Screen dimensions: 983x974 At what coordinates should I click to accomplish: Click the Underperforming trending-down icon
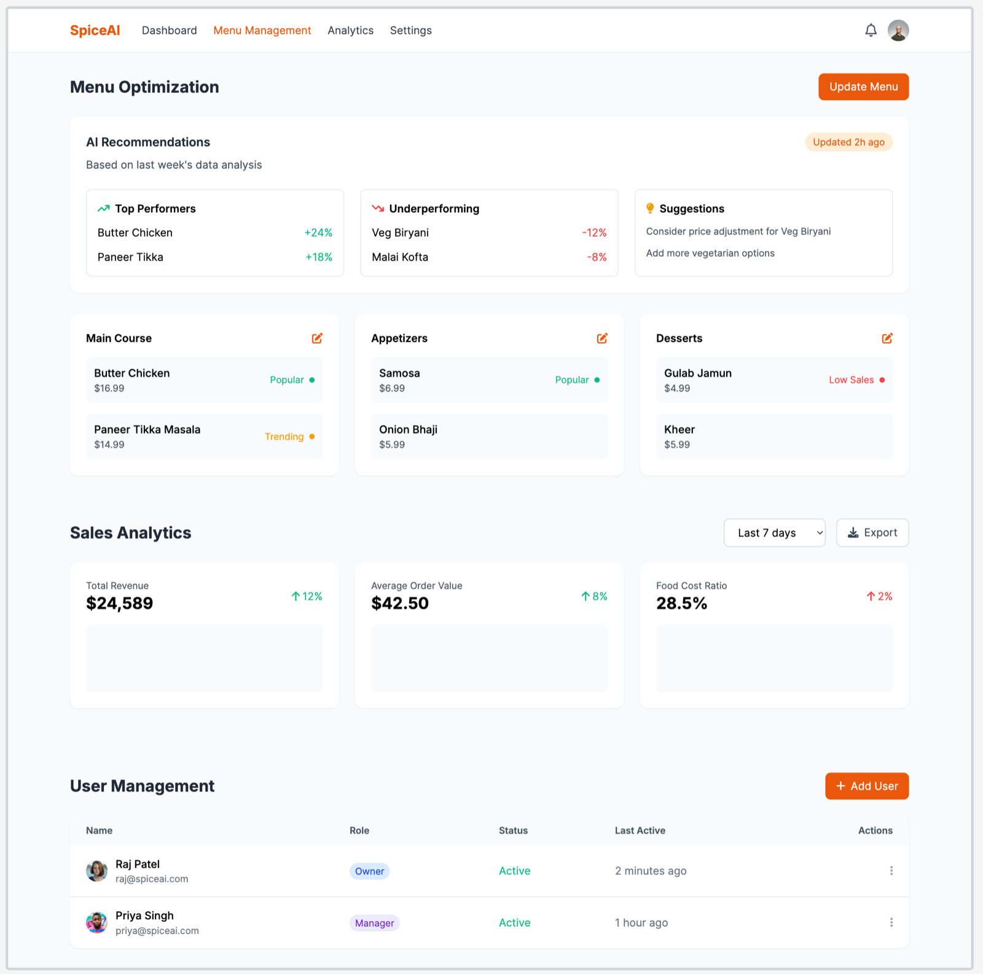tap(378, 209)
